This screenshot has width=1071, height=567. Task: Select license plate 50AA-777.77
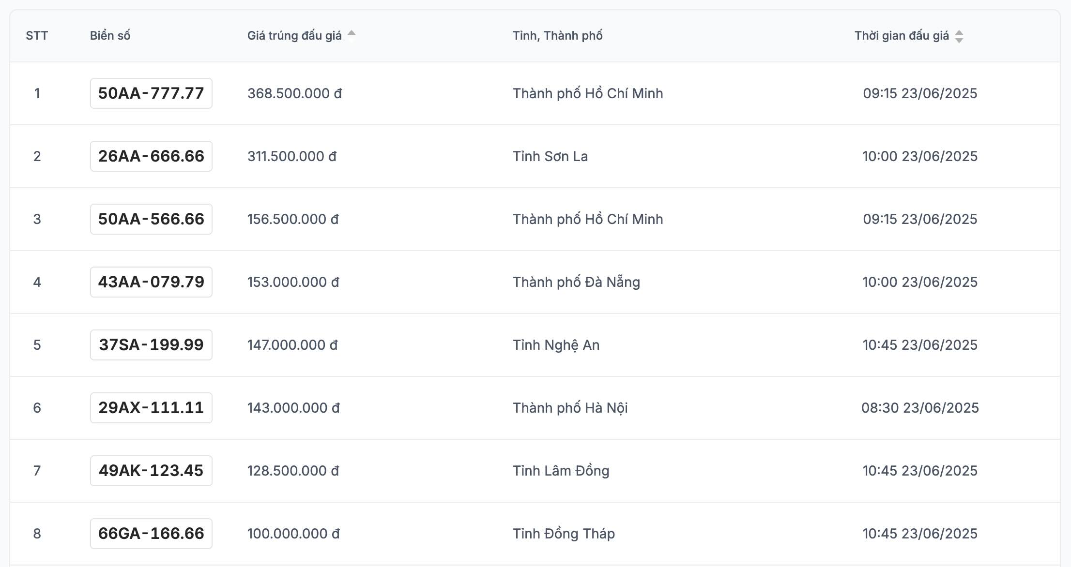151,93
